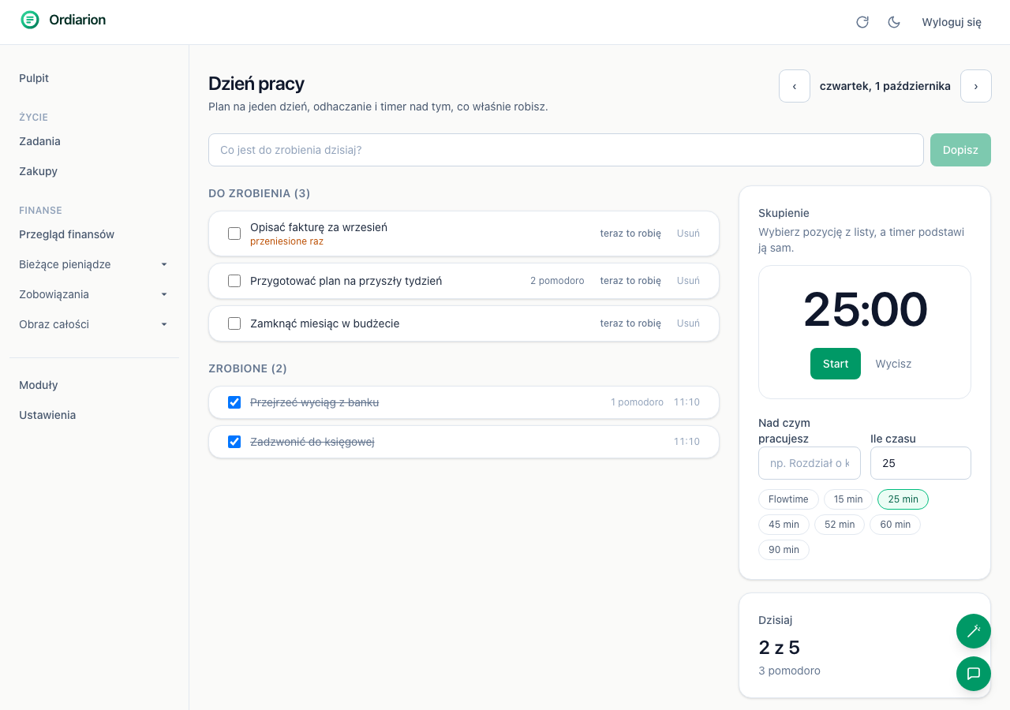
Task: Click the Ordiarion logo icon
Action: [30, 20]
